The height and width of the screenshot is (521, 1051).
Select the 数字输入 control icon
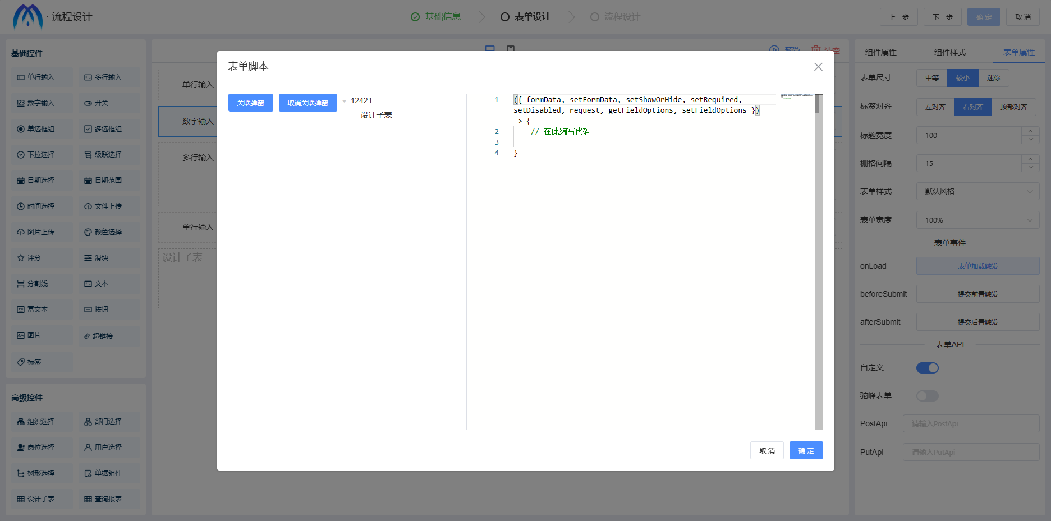tap(21, 103)
